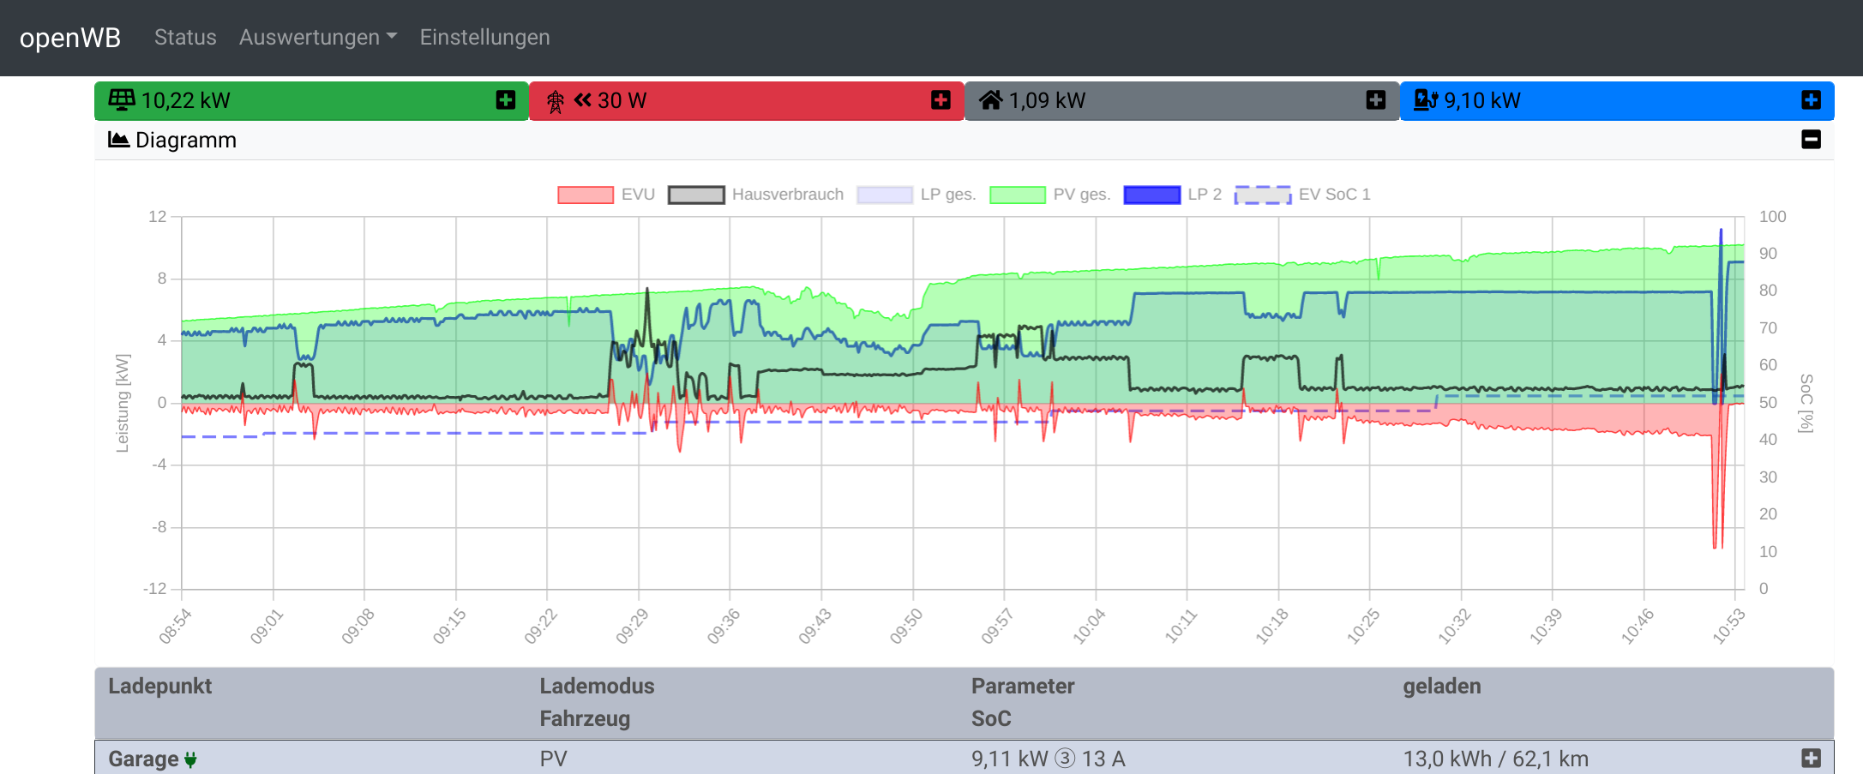
Task: Expand the grid 30 W red panel
Action: (x=941, y=100)
